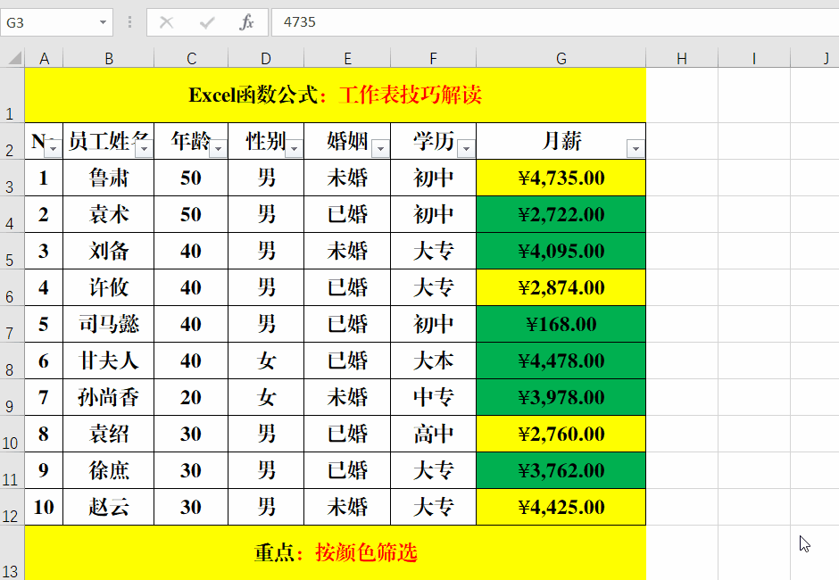Click education cell 高中 for 袁绍
839x580 pixels.
(433, 434)
